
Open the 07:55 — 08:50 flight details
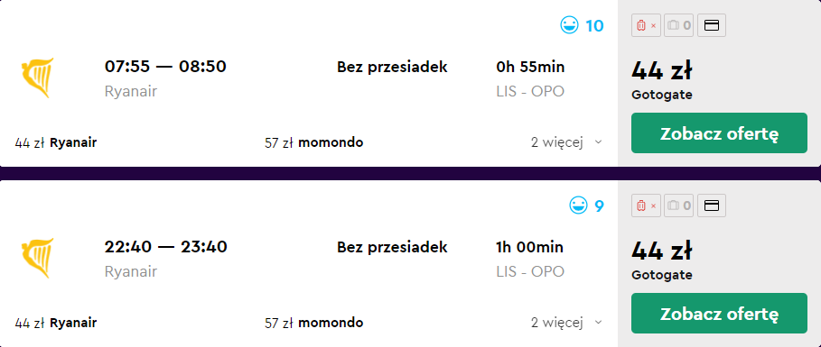click(x=165, y=67)
